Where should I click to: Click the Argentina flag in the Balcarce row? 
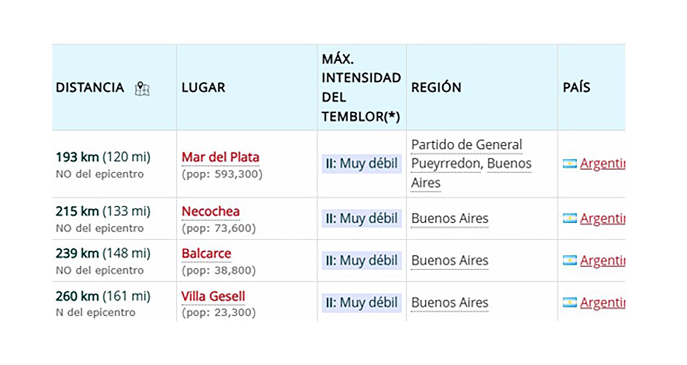(x=570, y=260)
